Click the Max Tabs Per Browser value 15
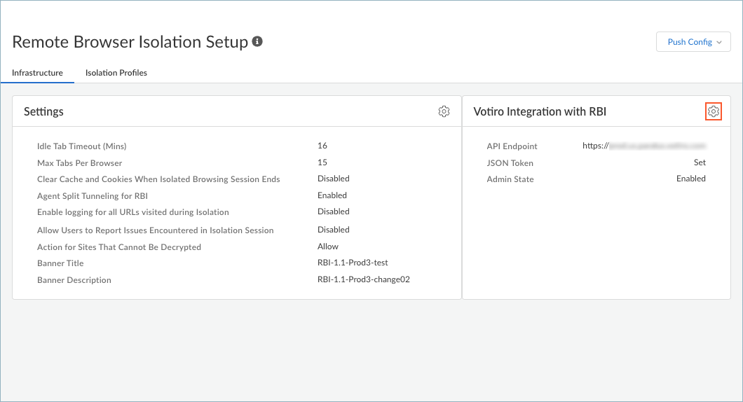Image resolution: width=743 pixels, height=402 pixels. click(x=322, y=162)
